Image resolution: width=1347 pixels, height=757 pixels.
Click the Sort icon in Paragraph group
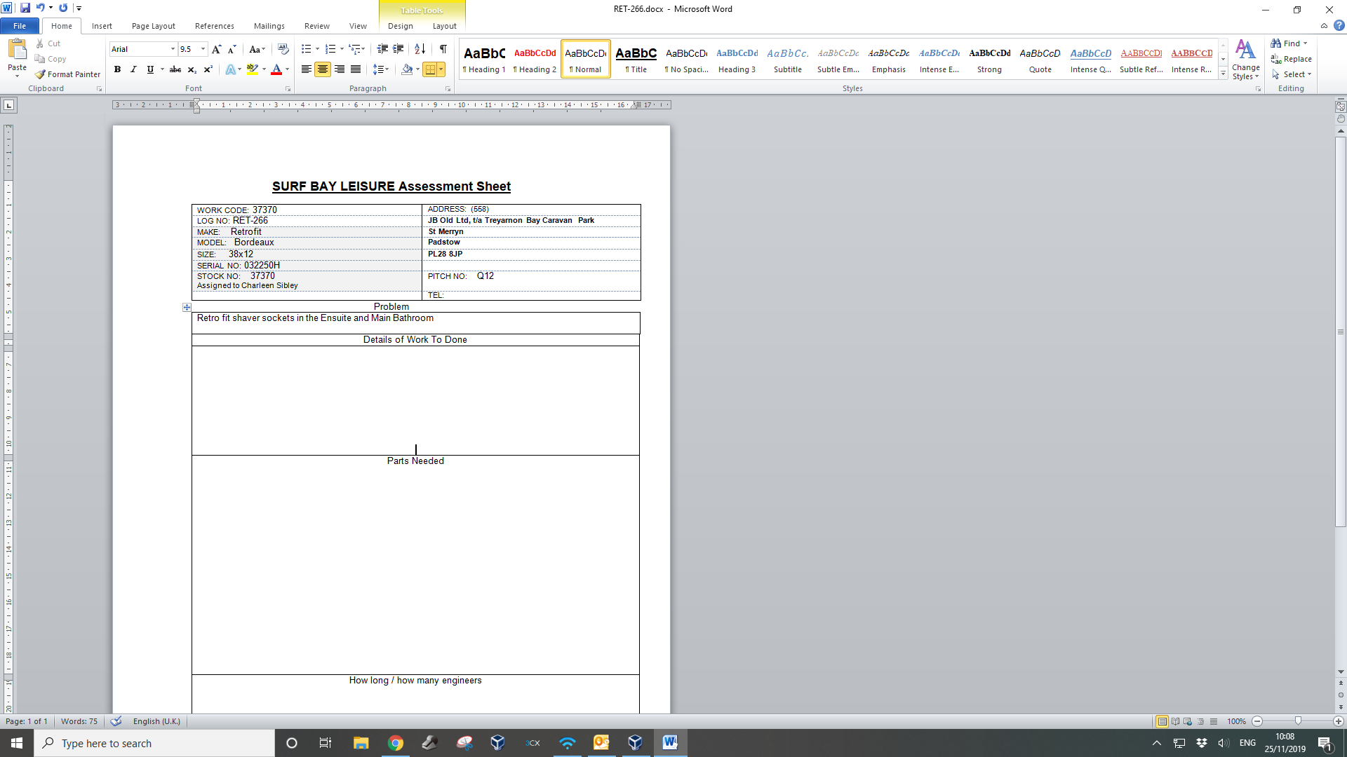420,49
